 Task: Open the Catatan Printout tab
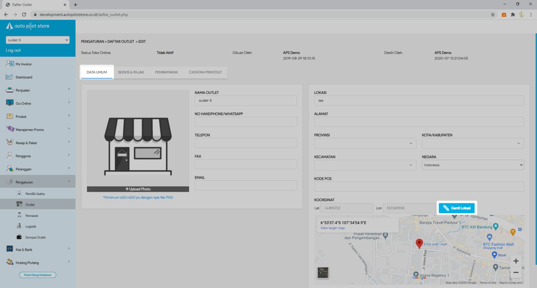pyautogui.click(x=205, y=72)
